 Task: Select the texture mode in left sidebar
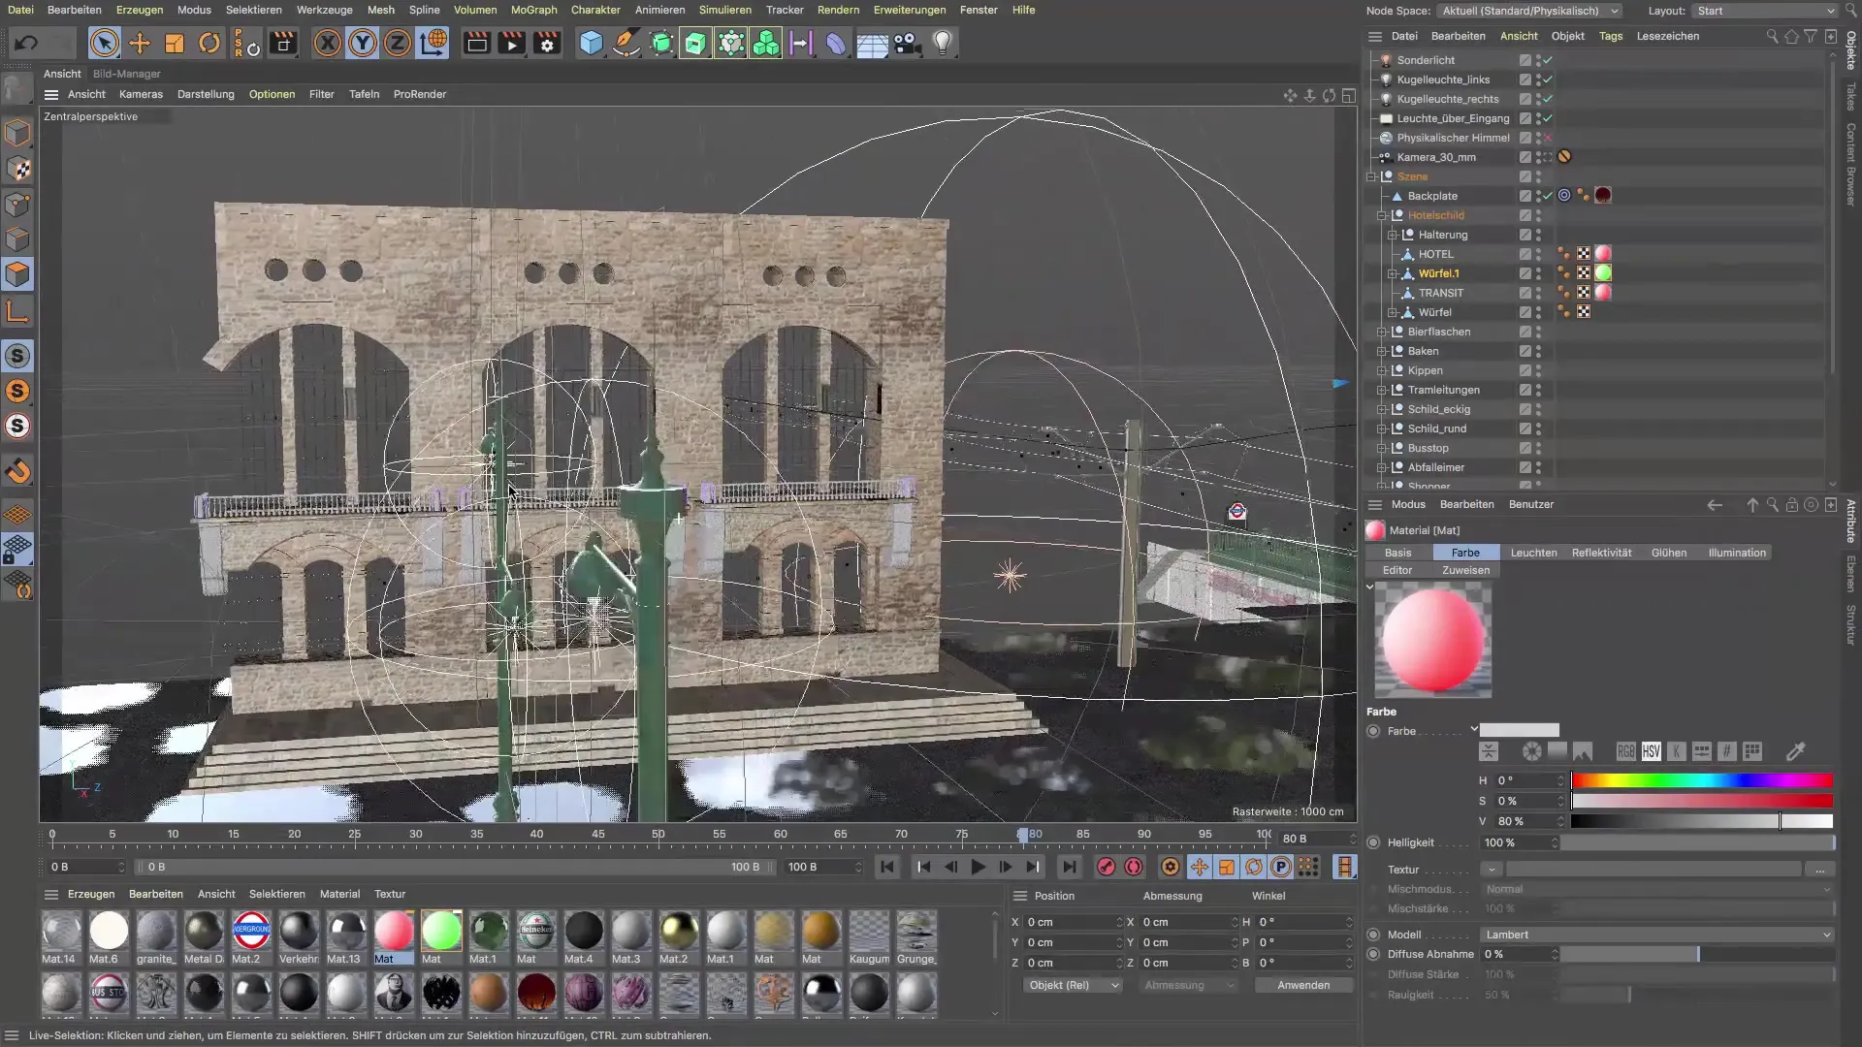[18, 170]
